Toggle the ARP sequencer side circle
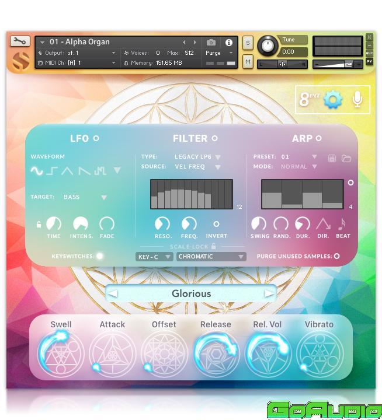The width and height of the screenshot is (382, 420). coord(350,183)
